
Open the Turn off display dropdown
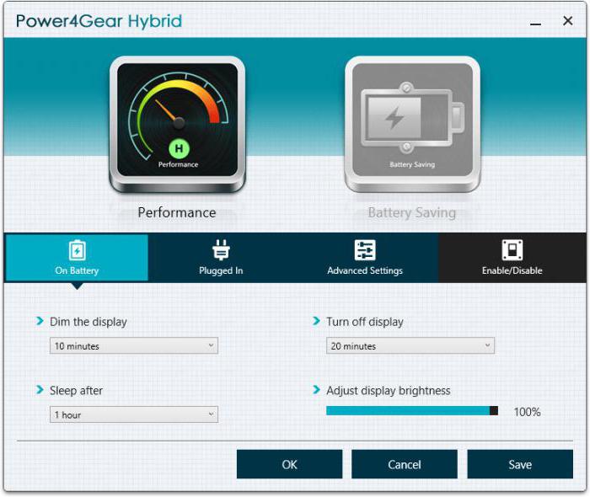410,345
